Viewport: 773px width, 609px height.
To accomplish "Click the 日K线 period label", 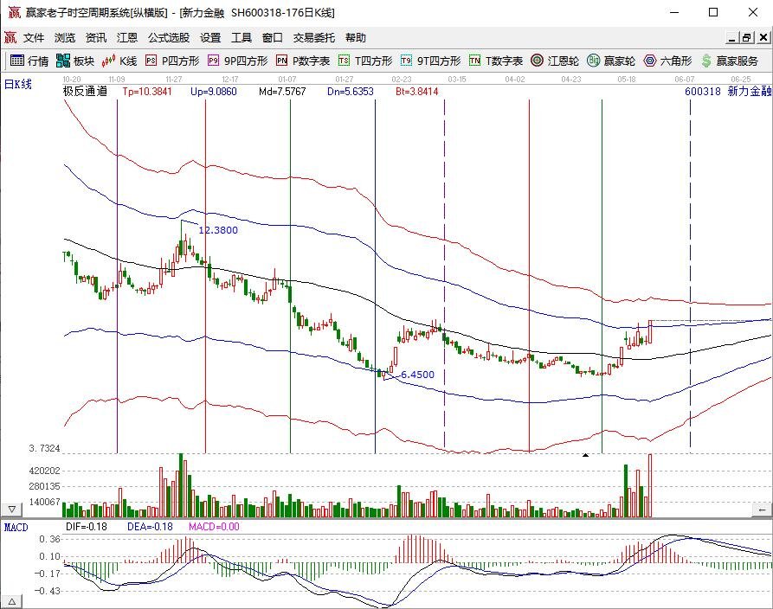I will 18,84.
